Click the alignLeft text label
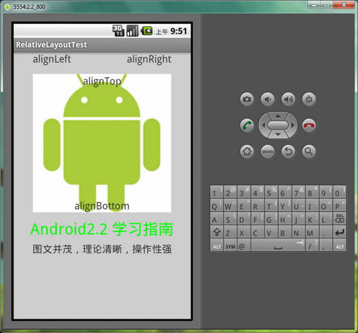Viewport: 358px width, 333px height. click(x=52, y=59)
